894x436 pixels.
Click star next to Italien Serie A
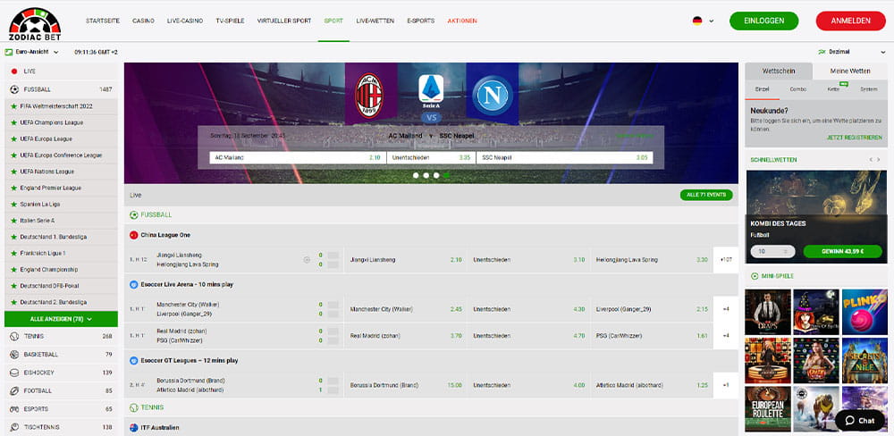[13, 220]
